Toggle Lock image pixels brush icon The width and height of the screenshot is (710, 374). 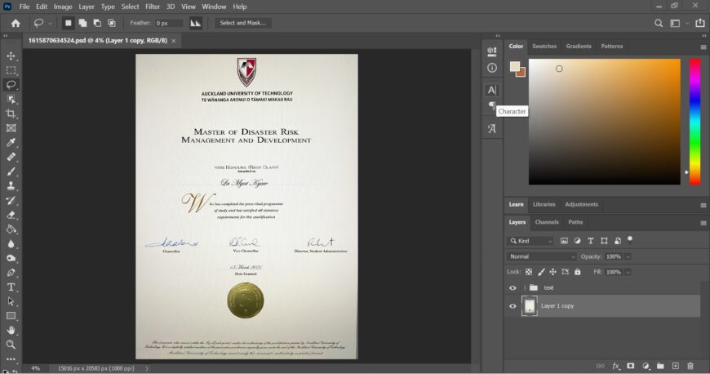click(x=541, y=272)
